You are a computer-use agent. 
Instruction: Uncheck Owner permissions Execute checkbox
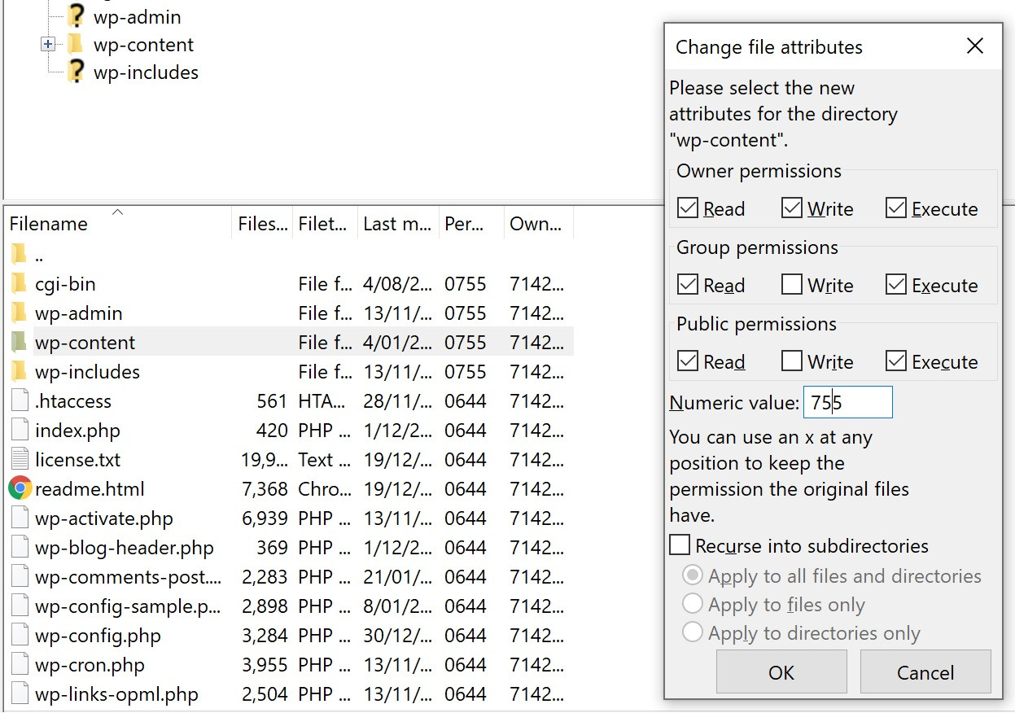(896, 208)
